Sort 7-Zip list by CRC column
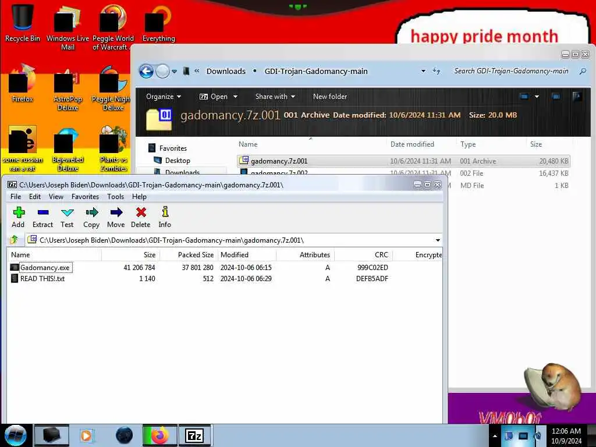 363,255
